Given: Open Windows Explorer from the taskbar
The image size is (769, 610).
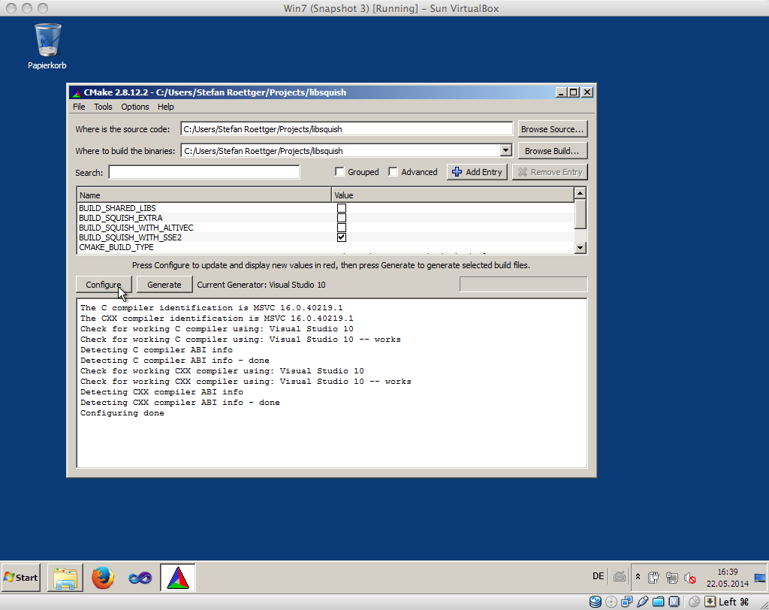Looking at the screenshot, I should point(65,578).
